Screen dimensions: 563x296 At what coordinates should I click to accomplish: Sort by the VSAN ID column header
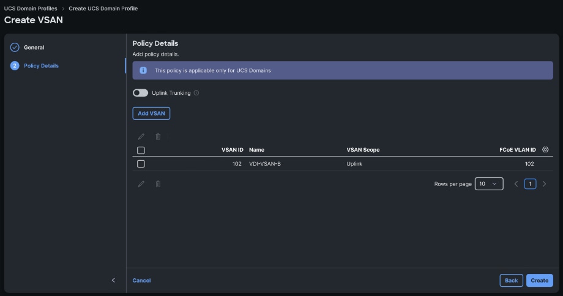[x=233, y=150]
